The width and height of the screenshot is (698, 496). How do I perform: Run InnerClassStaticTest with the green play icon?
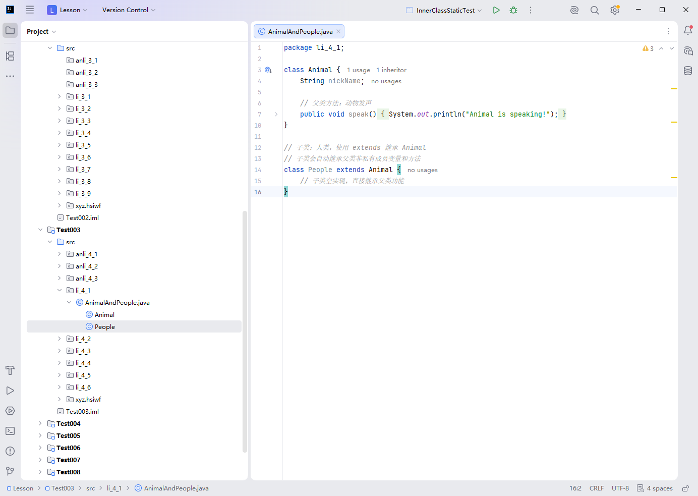[x=496, y=10]
